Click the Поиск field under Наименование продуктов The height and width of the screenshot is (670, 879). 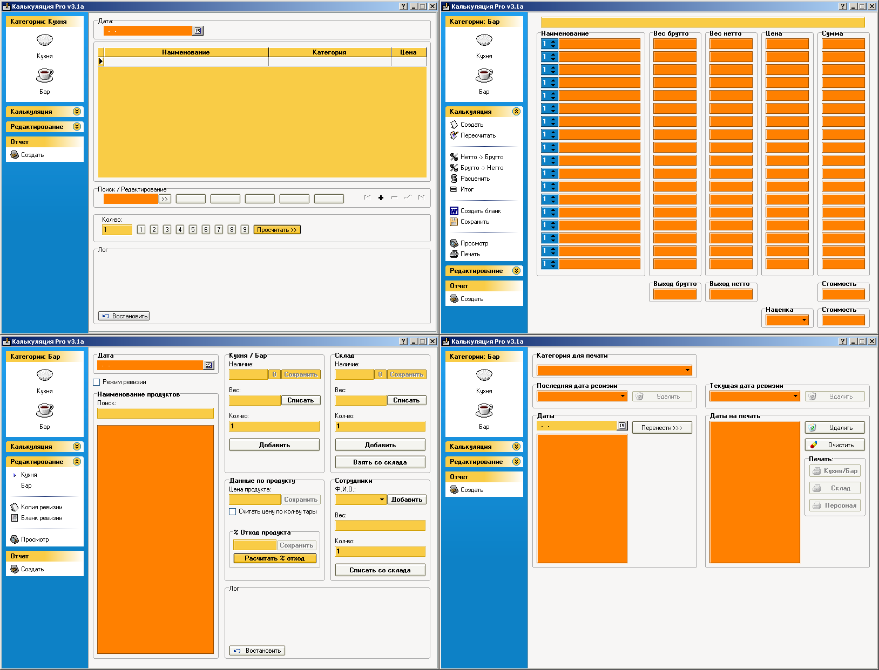tap(155, 413)
